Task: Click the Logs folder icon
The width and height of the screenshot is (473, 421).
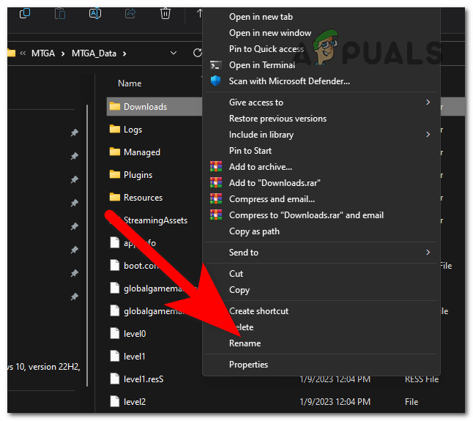Action: (x=115, y=129)
